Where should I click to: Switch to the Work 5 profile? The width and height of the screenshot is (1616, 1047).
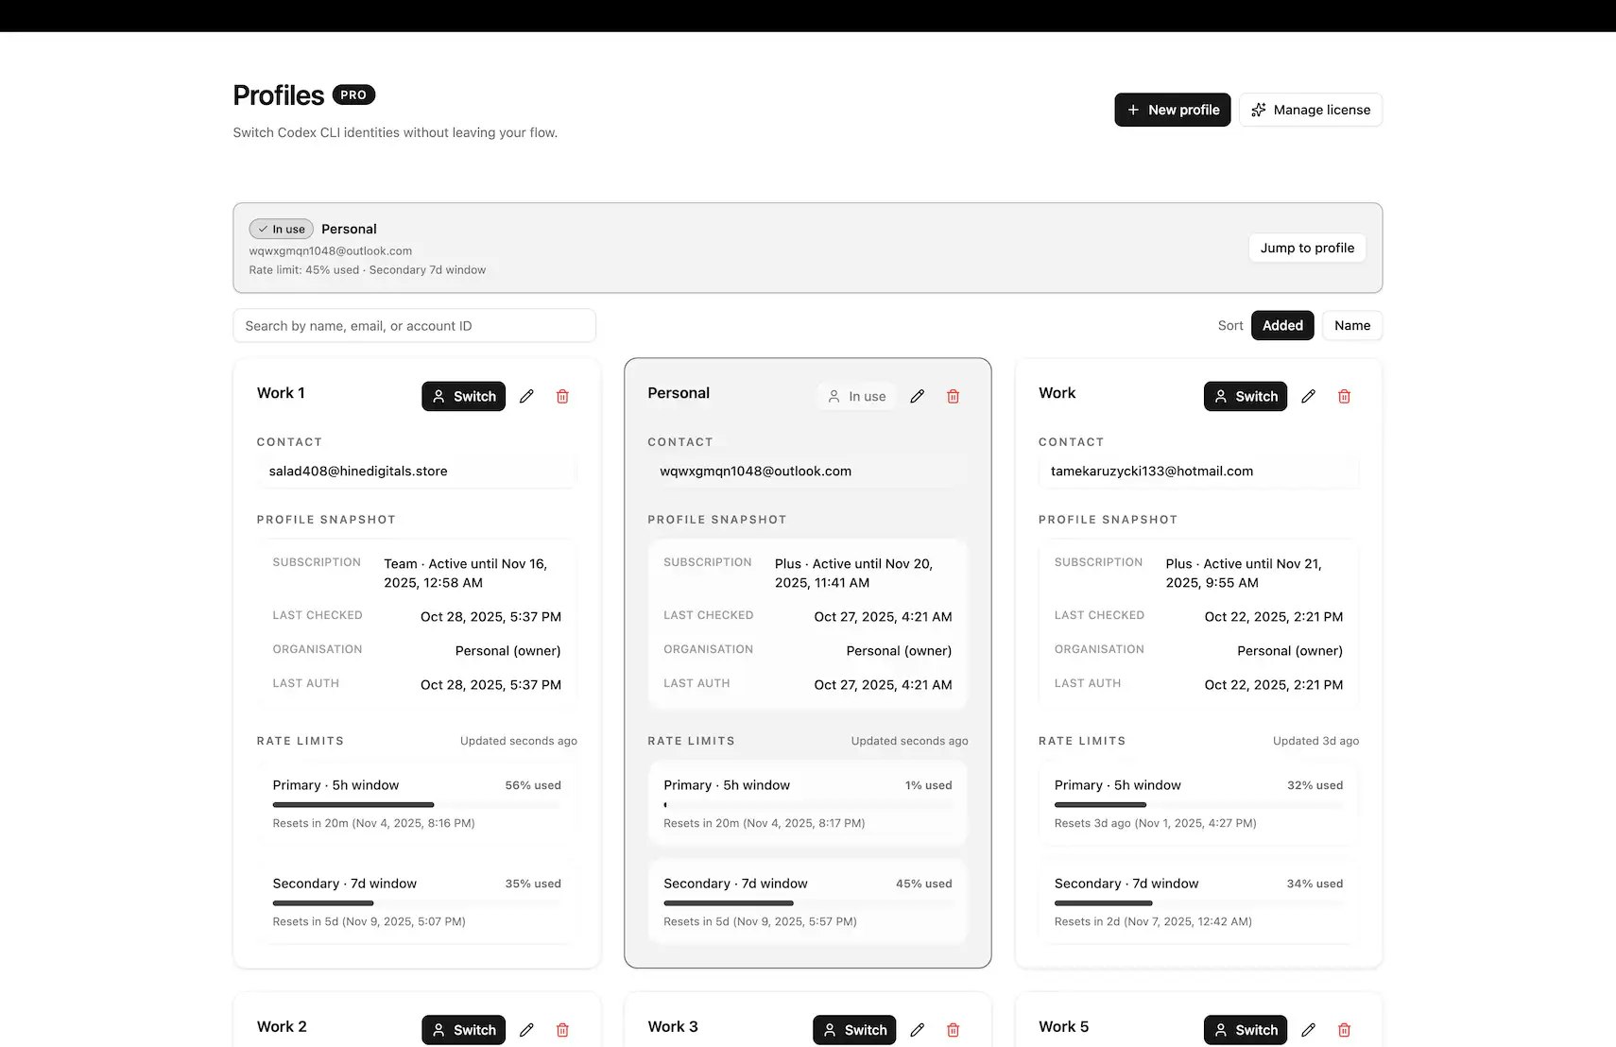pyautogui.click(x=1245, y=1030)
